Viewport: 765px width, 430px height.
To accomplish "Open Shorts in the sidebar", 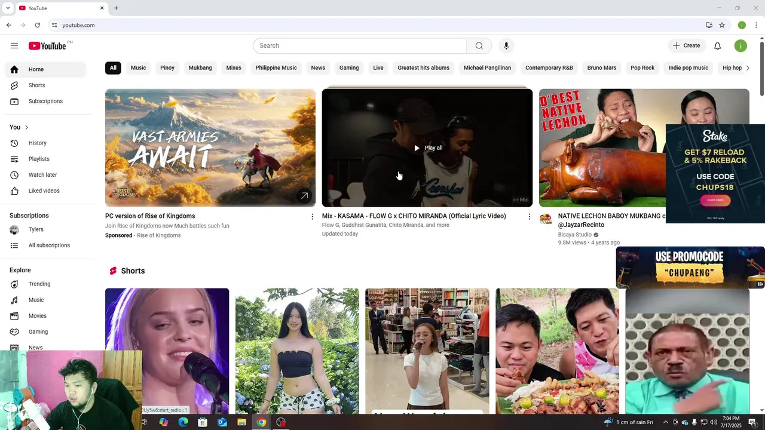I will [45, 85].
